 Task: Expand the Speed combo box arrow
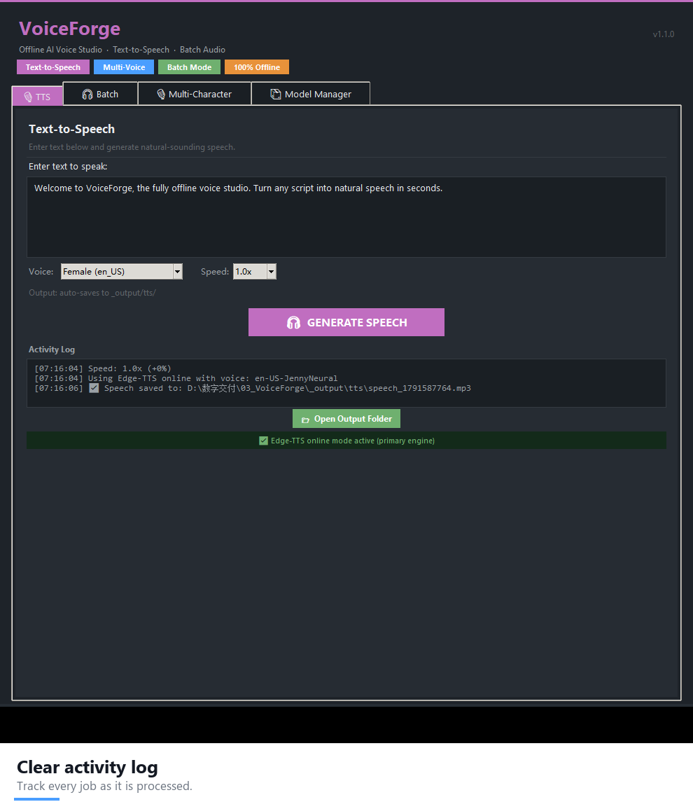coord(272,272)
